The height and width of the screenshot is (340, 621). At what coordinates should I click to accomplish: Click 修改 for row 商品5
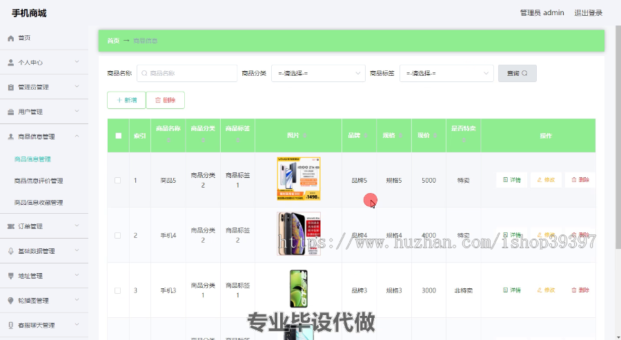[546, 180]
